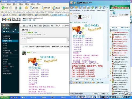Click the Delete button in mail toolbar
This screenshot has width=132, height=99.
coord(41,26)
